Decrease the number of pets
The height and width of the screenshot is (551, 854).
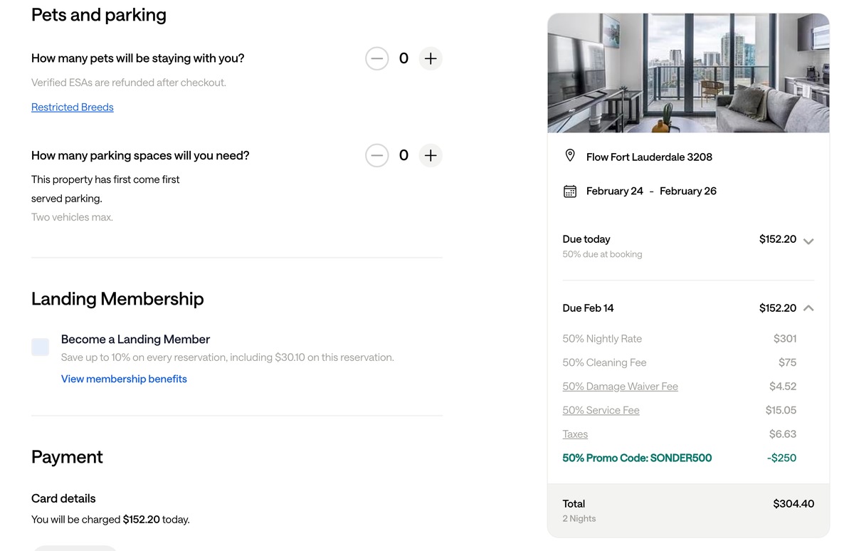pos(377,58)
